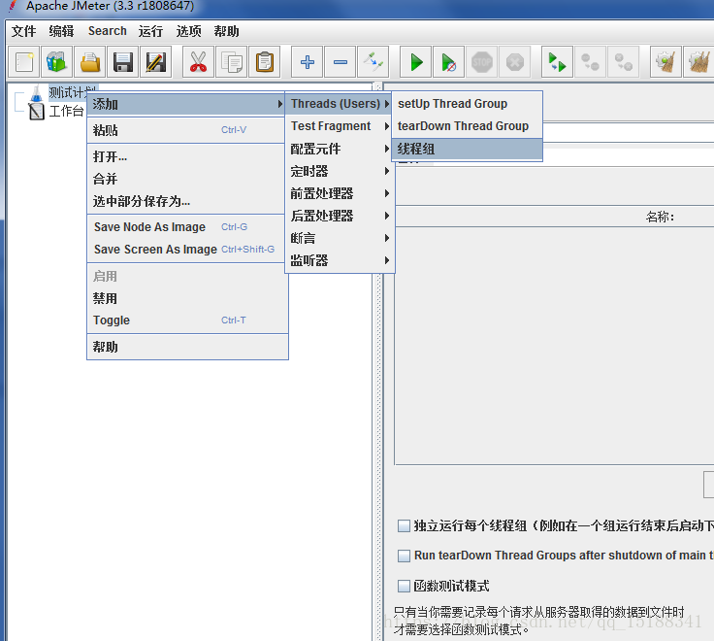Select the 测试计划 flask tree icon
The height and width of the screenshot is (641, 714).
tap(37, 93)
